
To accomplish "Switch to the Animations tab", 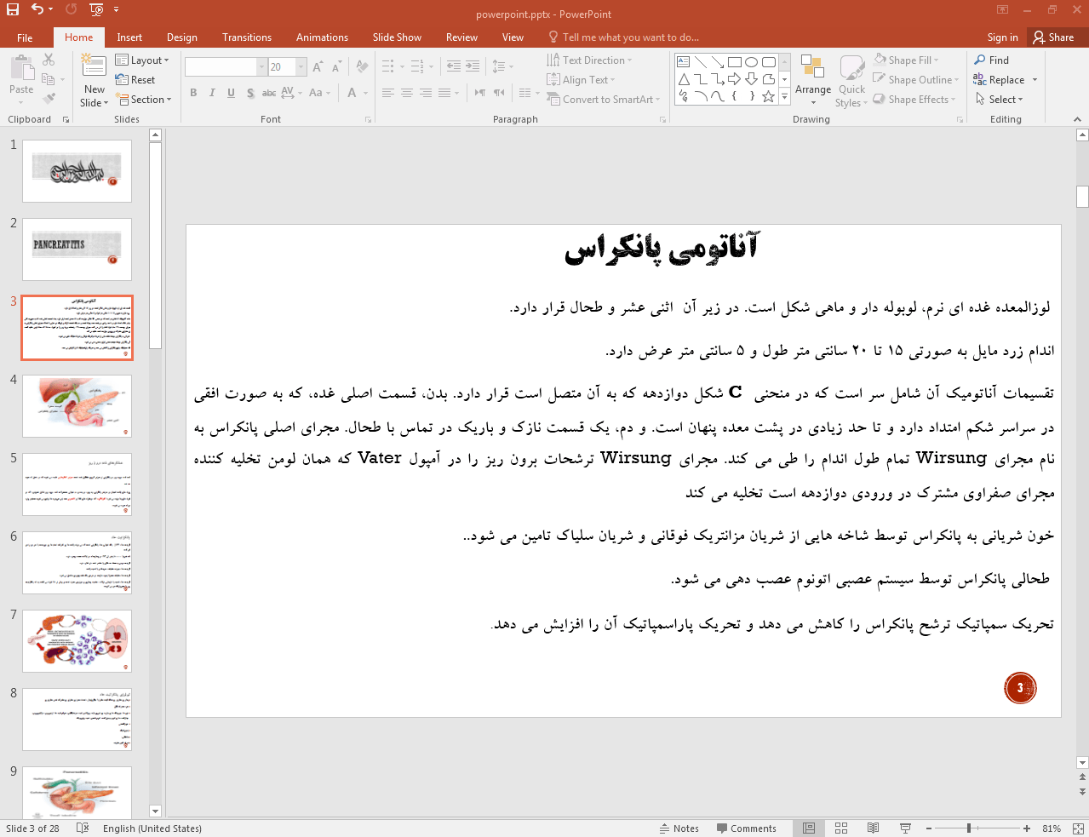I will pos(322,37).
